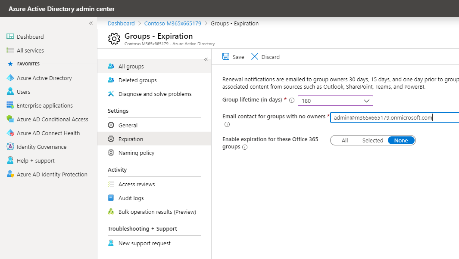This screenshot has width=459, height=259.
Task: Click the email contact input field
Action: (x=395, y=117)
